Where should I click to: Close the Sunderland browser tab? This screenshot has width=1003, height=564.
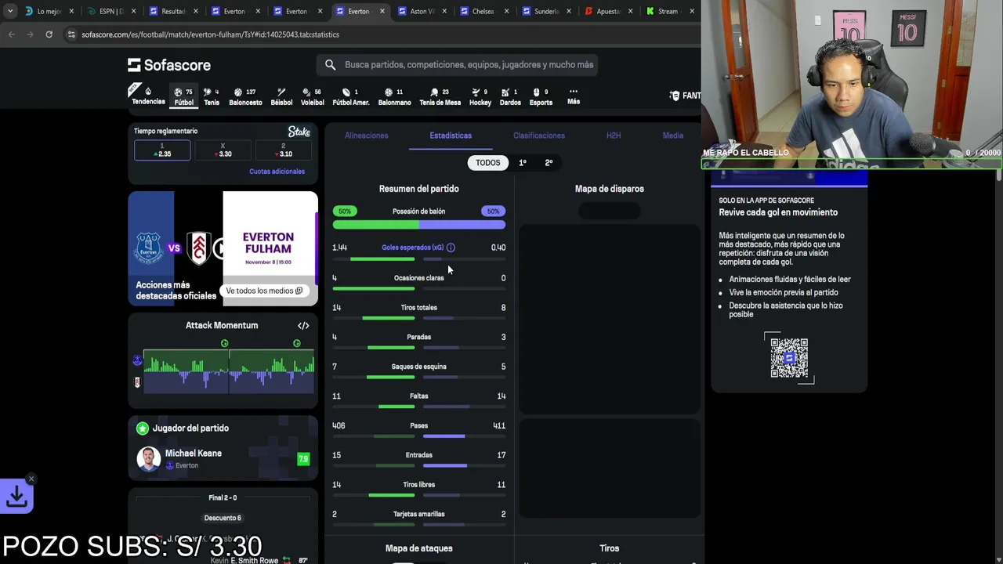coord(568,11)
